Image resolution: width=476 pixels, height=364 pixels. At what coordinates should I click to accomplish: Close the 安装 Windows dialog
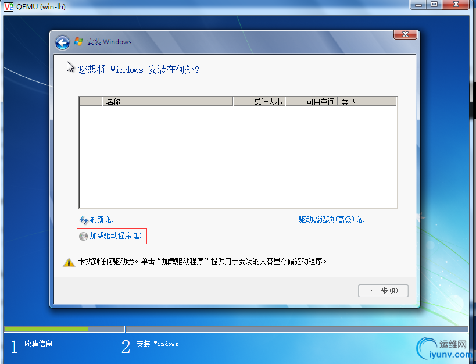pyautogui.click(x=405, y=34)
